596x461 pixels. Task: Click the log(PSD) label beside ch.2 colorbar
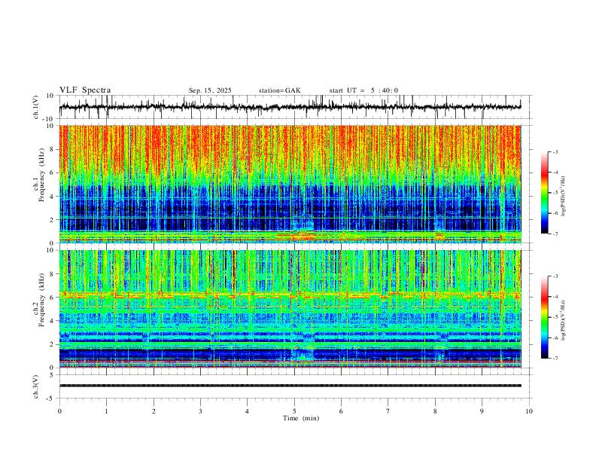click(x=563, y=320)
